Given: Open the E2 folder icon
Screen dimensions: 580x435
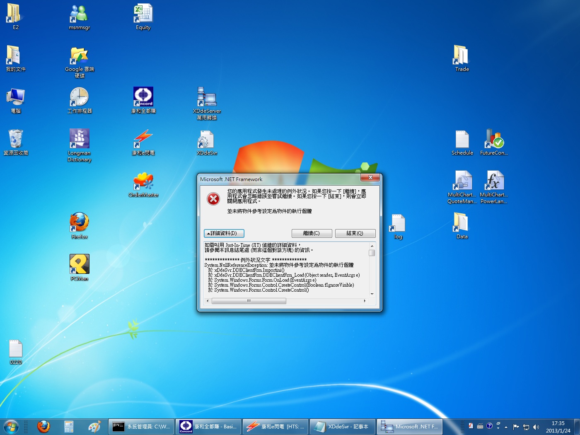Looking at the screenshot, I should click(x=15, y=16).
